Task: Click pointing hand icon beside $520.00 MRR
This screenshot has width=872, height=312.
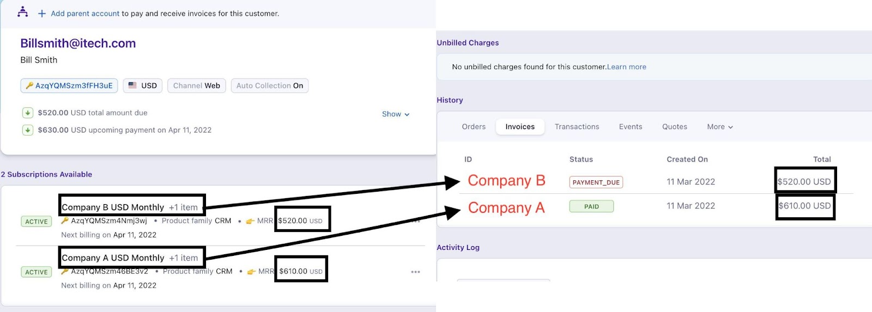Action: pyautogui.click(x=250, y=221)
